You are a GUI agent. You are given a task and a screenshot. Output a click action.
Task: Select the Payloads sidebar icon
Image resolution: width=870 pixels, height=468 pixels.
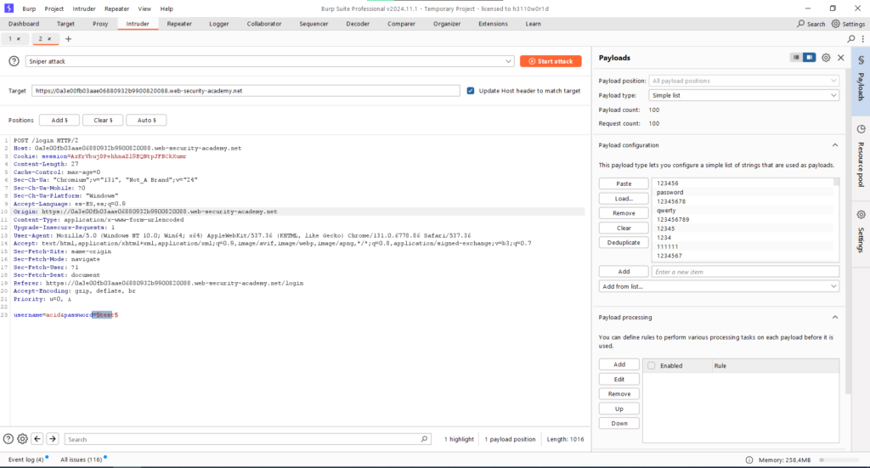862,60
